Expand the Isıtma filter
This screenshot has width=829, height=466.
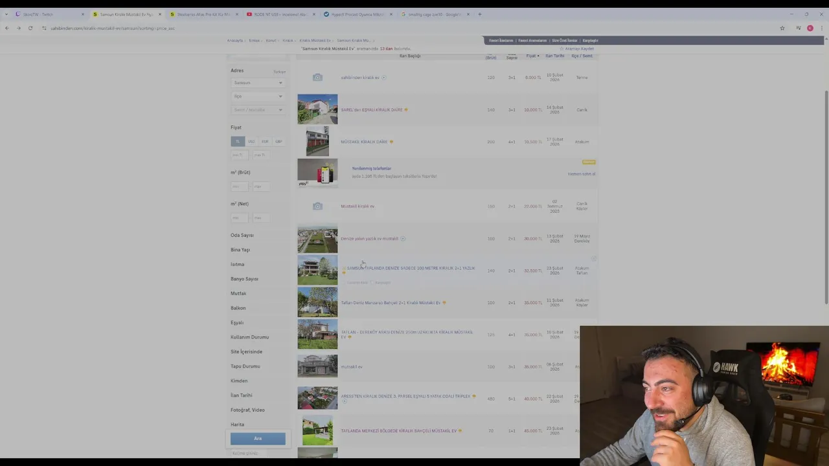click(238, 264)
